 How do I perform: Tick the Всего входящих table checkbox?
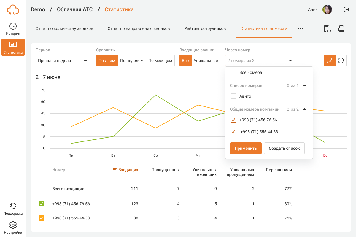(42, 189)
